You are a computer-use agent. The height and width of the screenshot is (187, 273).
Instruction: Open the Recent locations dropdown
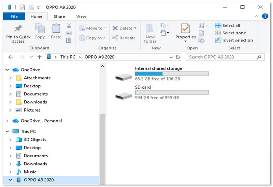31,57
